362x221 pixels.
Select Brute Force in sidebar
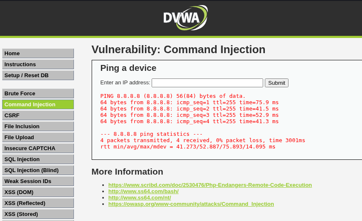pyautogui.click(x=38, y=94)
